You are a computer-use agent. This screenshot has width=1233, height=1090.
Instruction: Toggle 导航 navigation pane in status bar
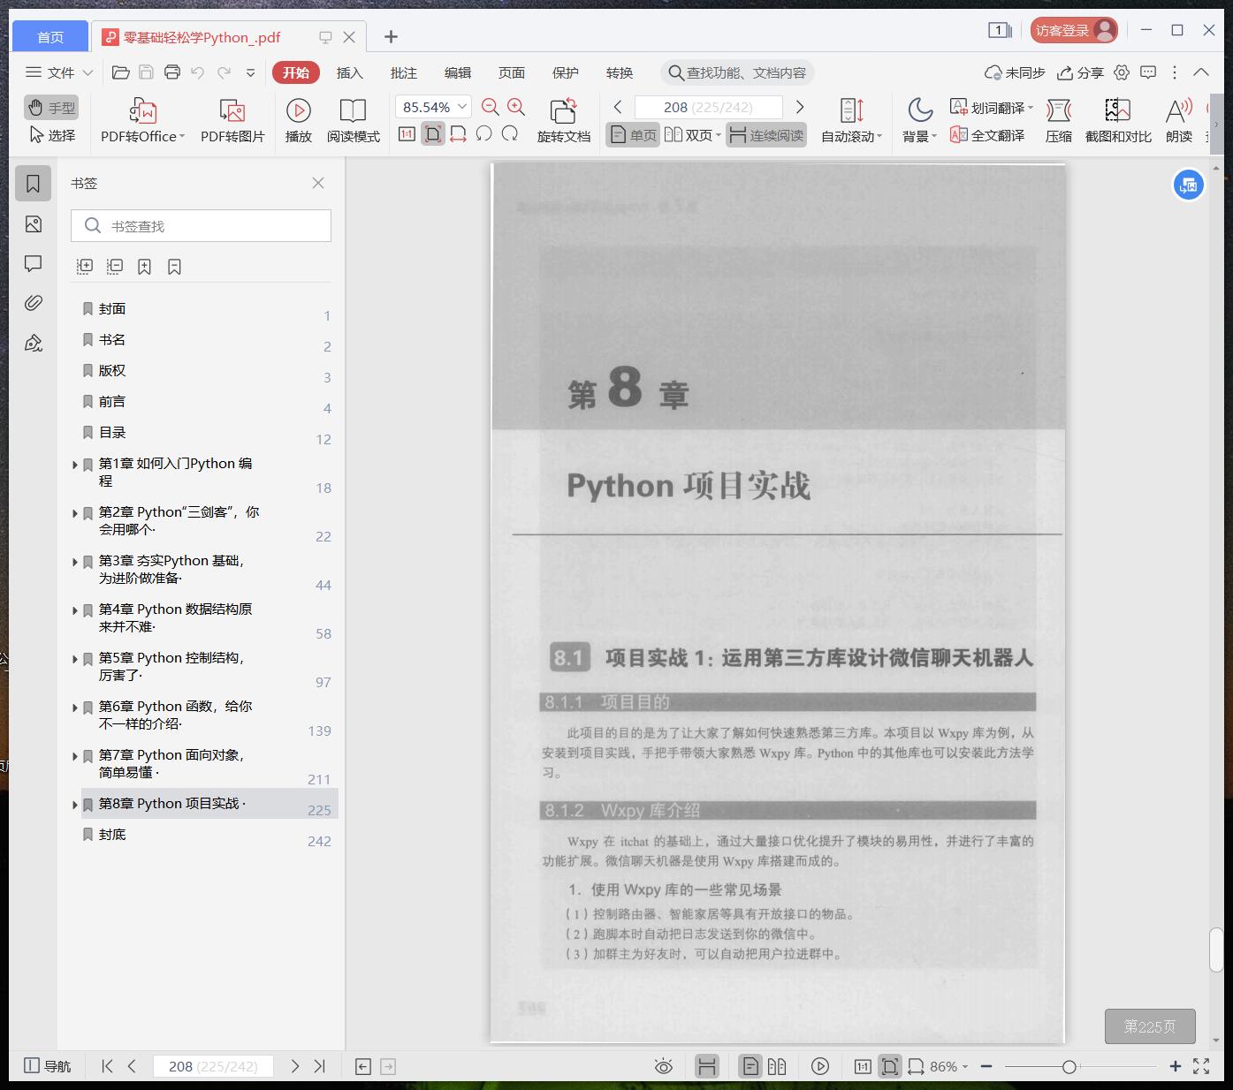coord(48,1066)
